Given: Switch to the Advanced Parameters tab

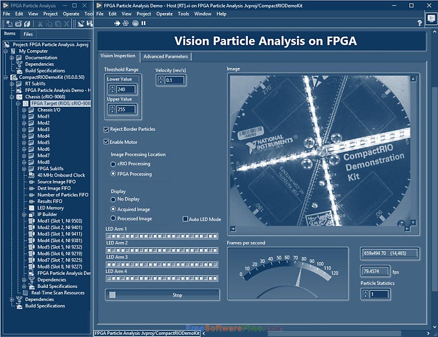Looking at the screenshot, I should click(166, 57).
